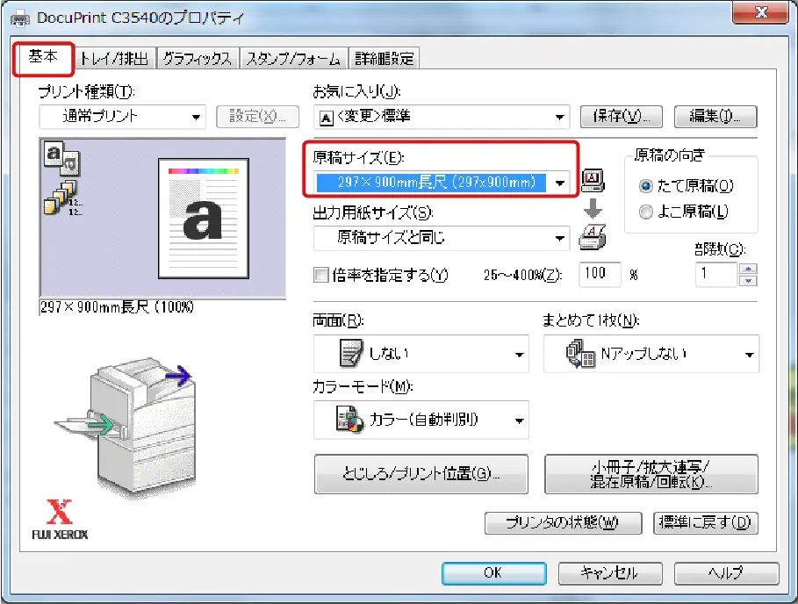This screenshot has height=604, width=798.
Task: Switch to グラフィックス tab
Action: tap(197, 59)
